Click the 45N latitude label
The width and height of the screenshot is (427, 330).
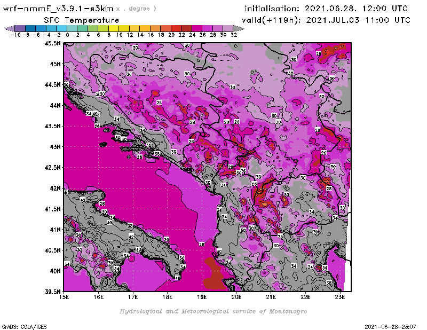(55, 64)
